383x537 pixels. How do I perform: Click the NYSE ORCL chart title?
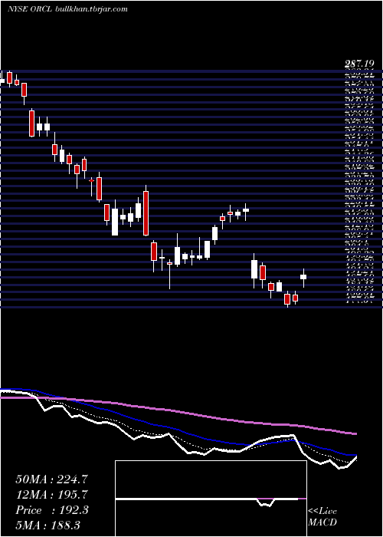coord(67,9)
